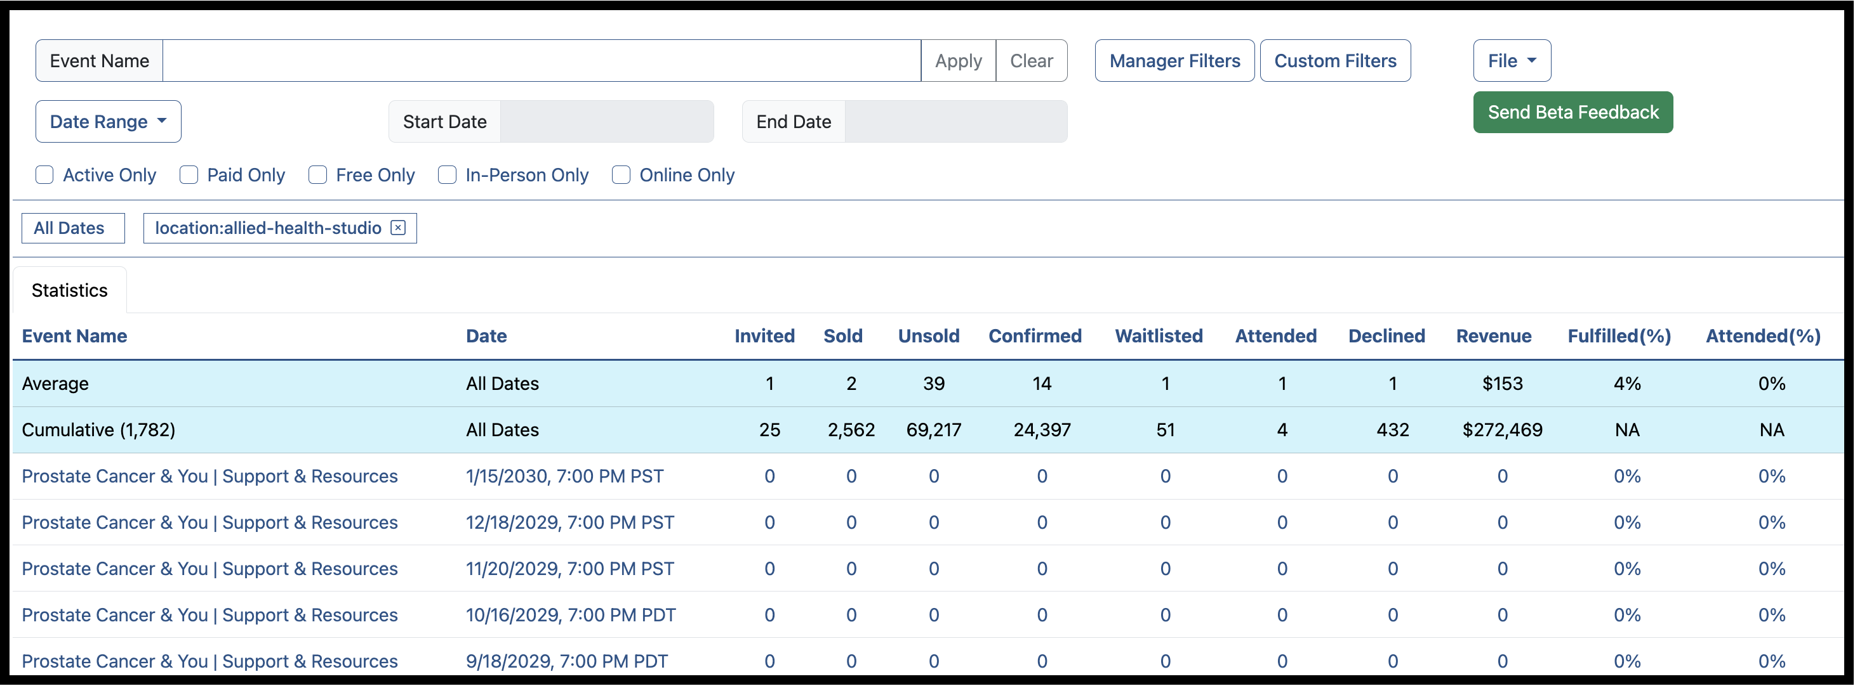Click the Apply button

958,61
